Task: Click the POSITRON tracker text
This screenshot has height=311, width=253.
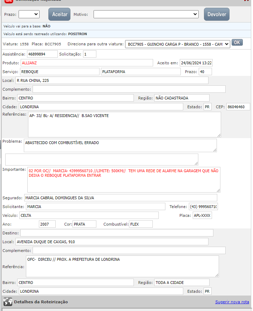Action: [x=77, y=34]
